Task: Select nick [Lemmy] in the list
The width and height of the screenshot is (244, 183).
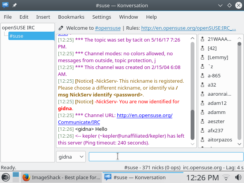Action: point(218,58)
